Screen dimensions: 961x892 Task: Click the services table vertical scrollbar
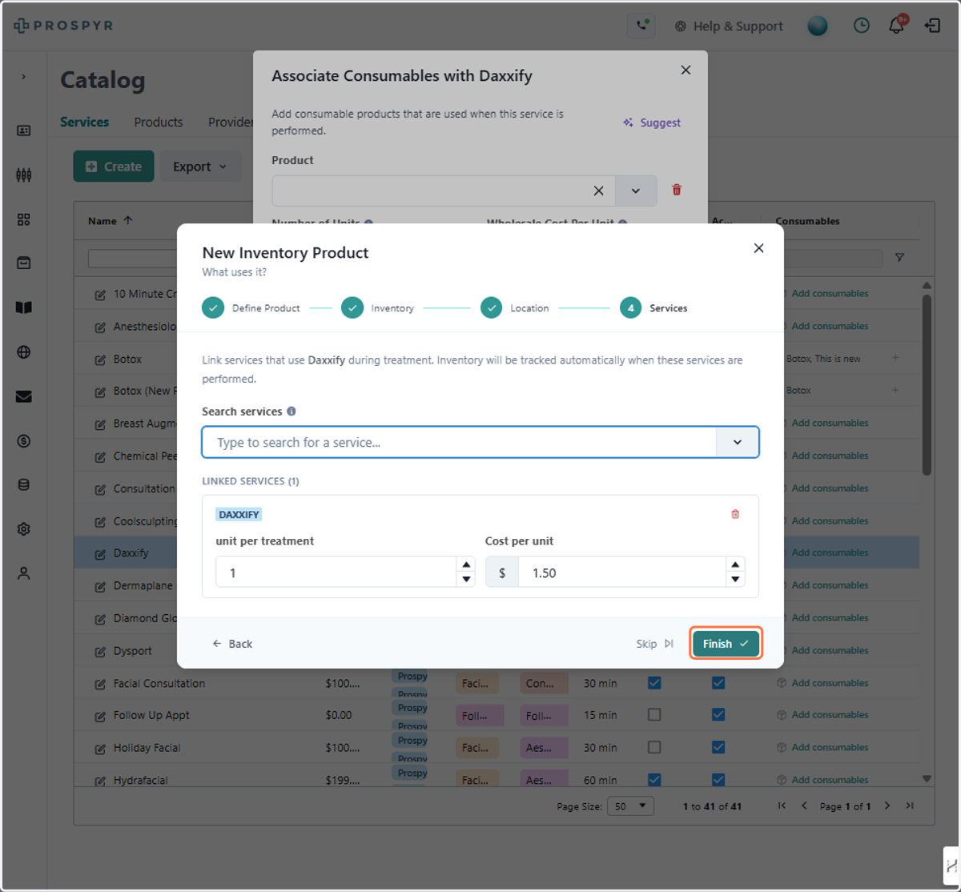tap(927, 384)
